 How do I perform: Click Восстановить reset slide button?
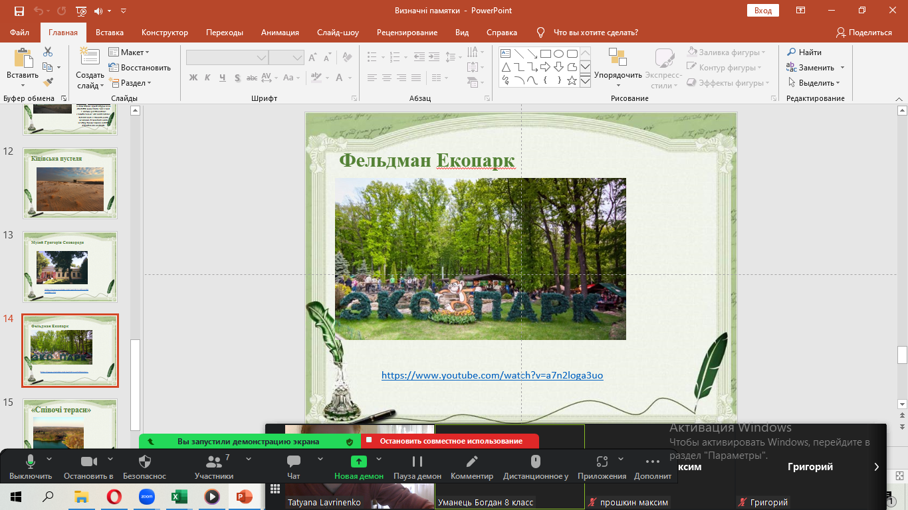140,68
